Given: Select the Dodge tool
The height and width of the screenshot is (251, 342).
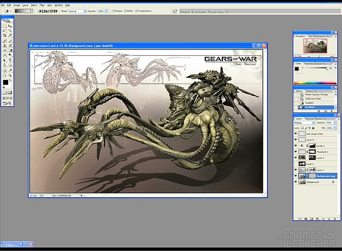Looking at the screenshot, I should [10, 55].
